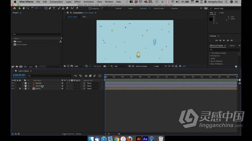Viewport: 252px width, 141px height.
Task: Click the Home icon in toolbar
Action: (15, 8)
